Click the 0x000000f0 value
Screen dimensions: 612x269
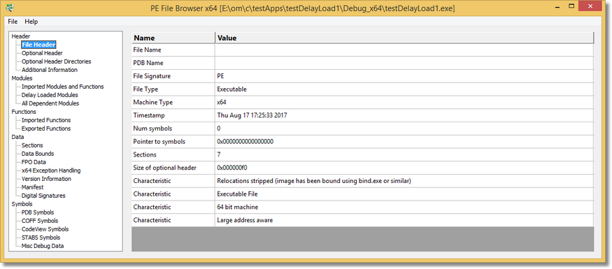click(232, 168)
